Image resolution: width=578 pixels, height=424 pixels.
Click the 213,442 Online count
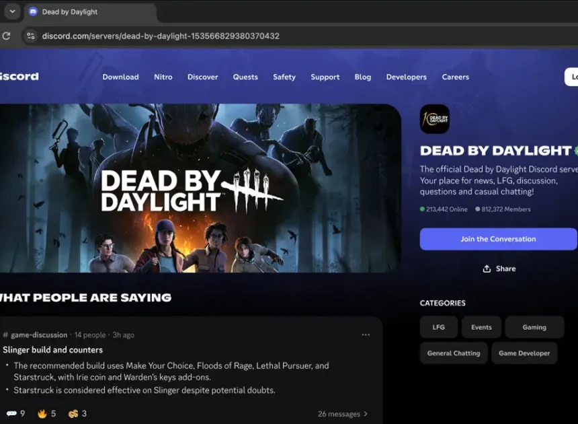(x=444, y=209)
